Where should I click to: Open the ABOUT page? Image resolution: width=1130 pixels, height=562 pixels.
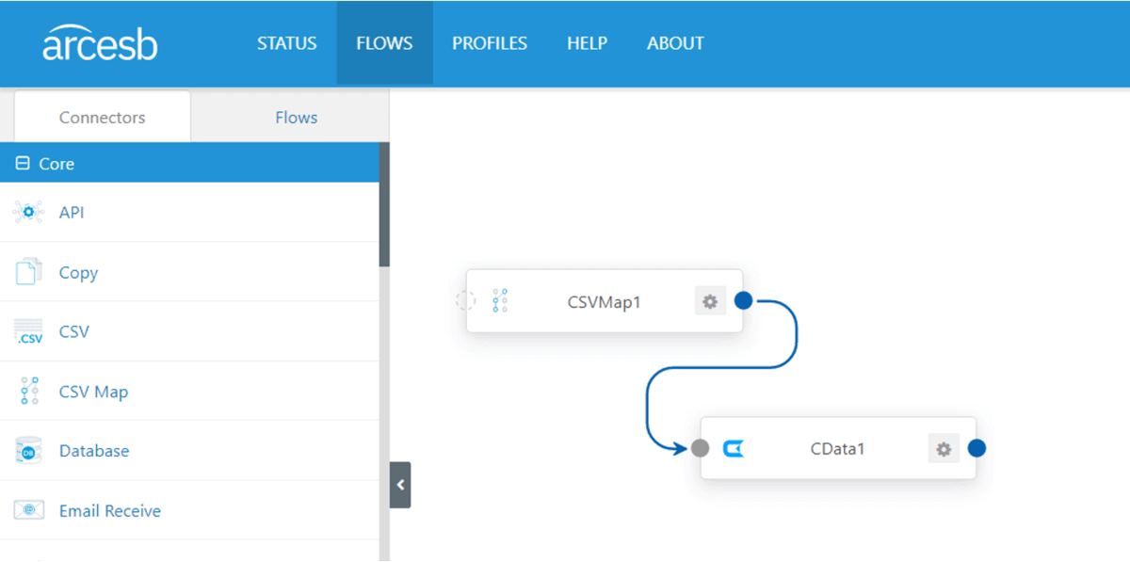[675, 43]
